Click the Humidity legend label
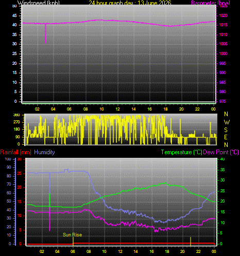The image size is (240, 256). coord(44,152)
